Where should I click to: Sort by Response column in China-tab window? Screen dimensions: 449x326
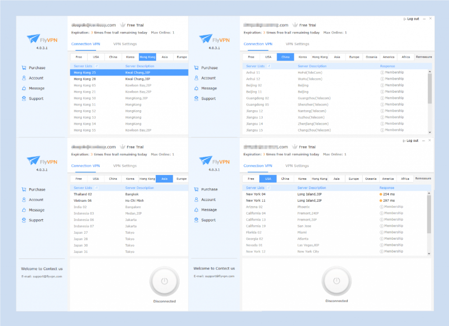pos(388,66)
